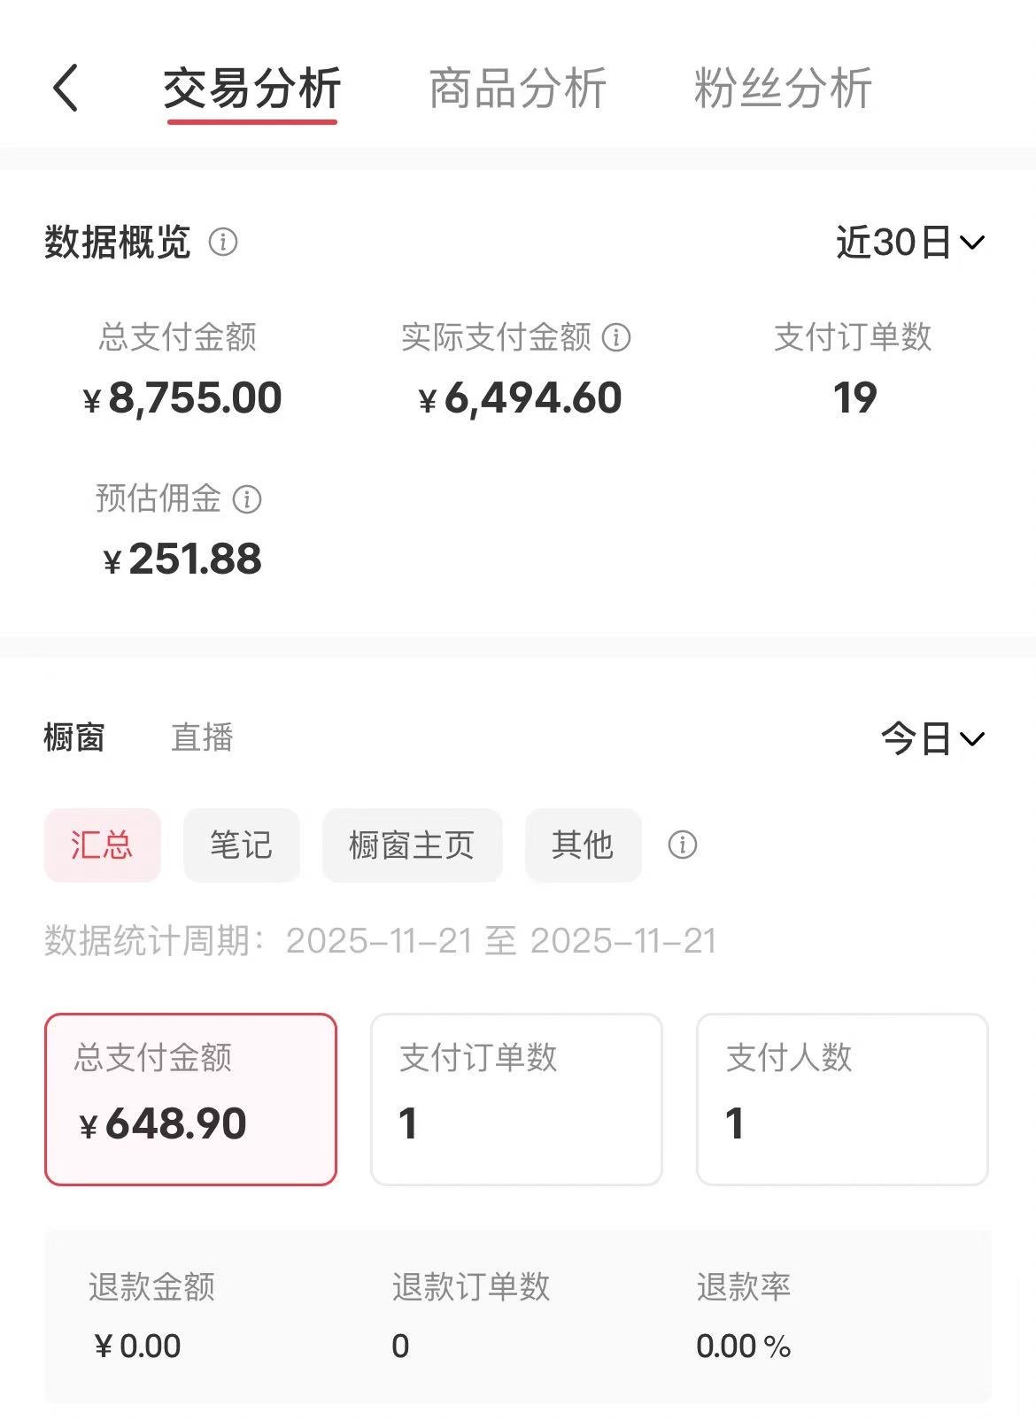Tap info icon next to 预估佣金
The height and width of the screenshot is (1420, 1036).
pos(247,499)
